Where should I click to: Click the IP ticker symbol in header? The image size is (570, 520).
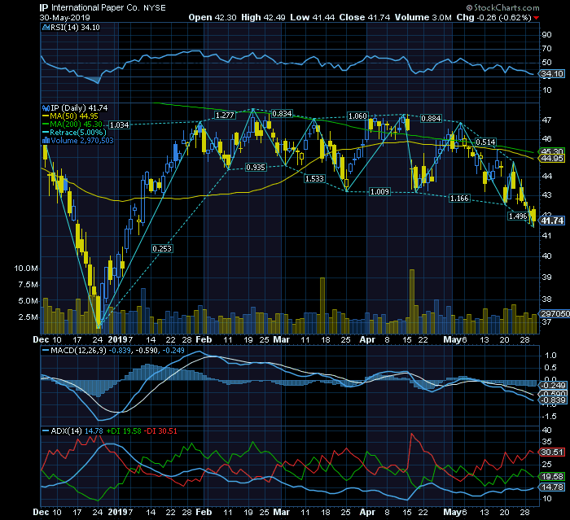[44, 7]
